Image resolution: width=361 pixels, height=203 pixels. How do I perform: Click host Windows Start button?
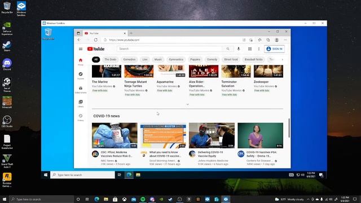click(5, 199)
